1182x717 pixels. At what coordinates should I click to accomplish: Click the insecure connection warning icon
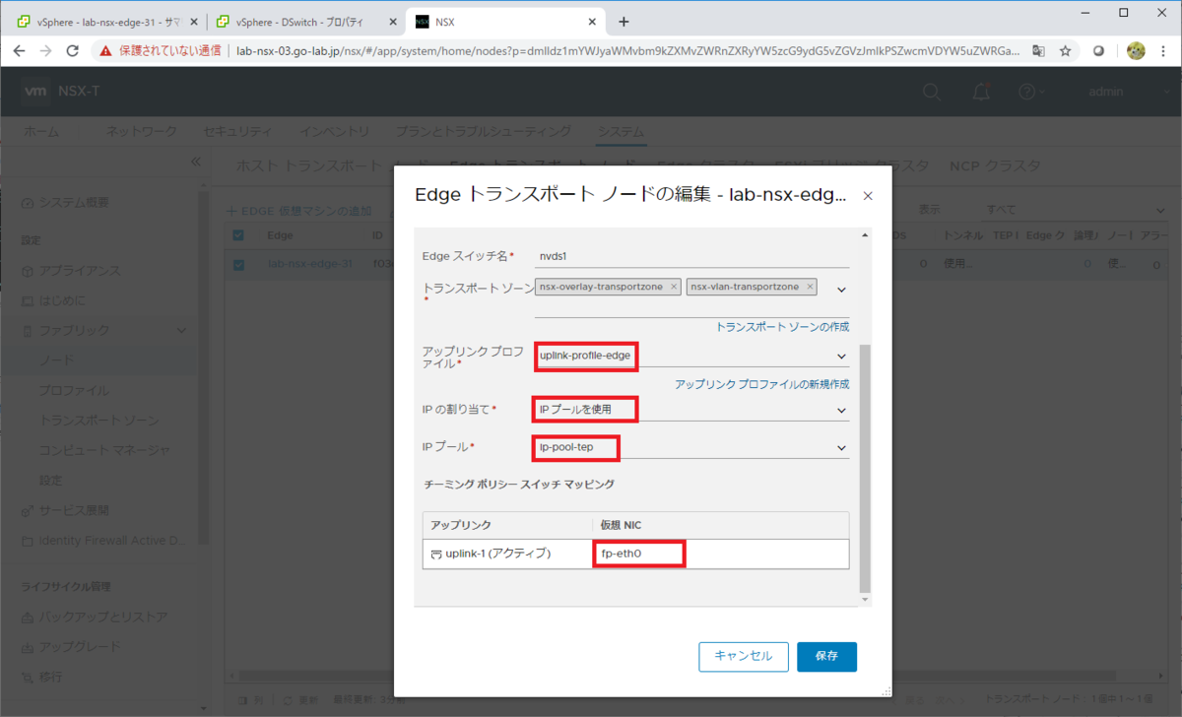pos(105,50)
